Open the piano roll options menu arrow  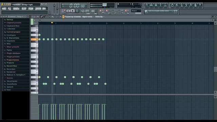pos(32,17)
